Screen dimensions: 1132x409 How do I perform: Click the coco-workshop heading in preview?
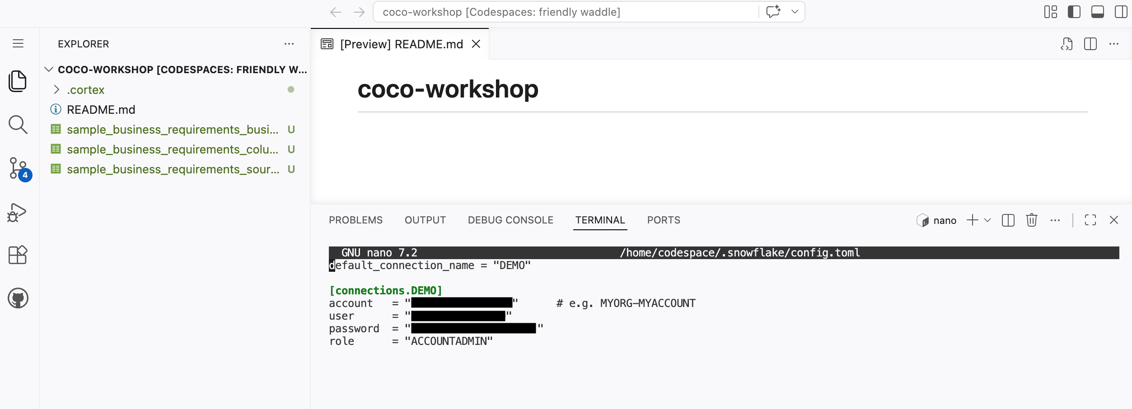point(448,89)
